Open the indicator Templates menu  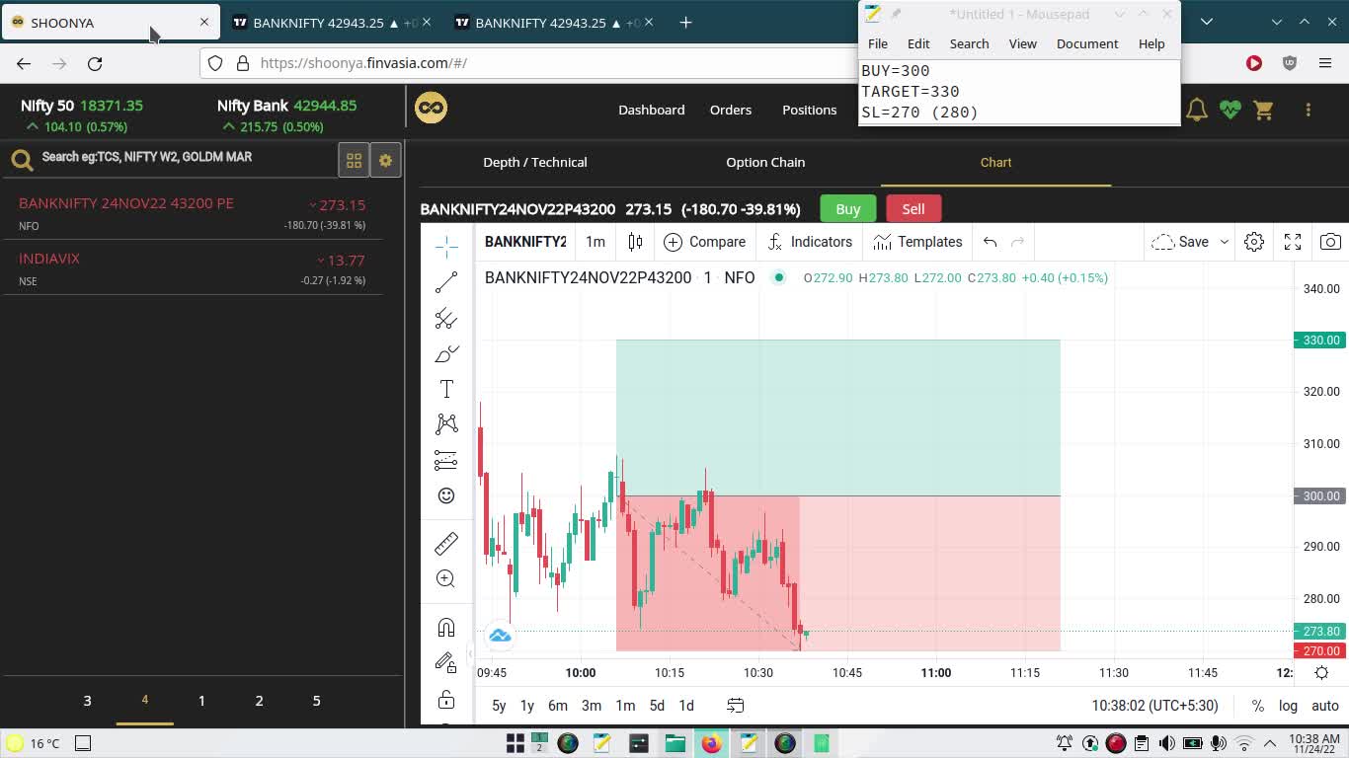click(917, 242)
